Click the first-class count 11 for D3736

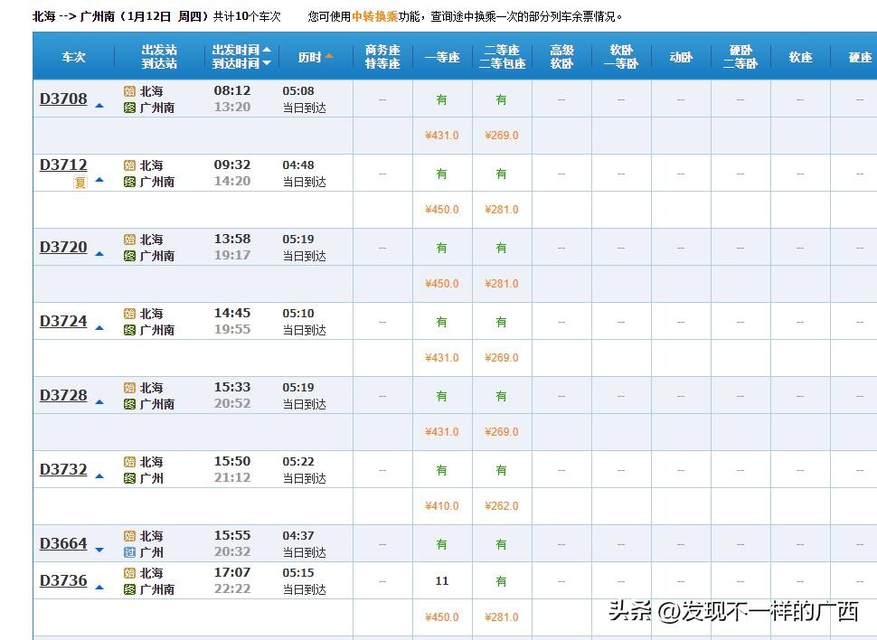pyautogui.click(x=442, y=581)
